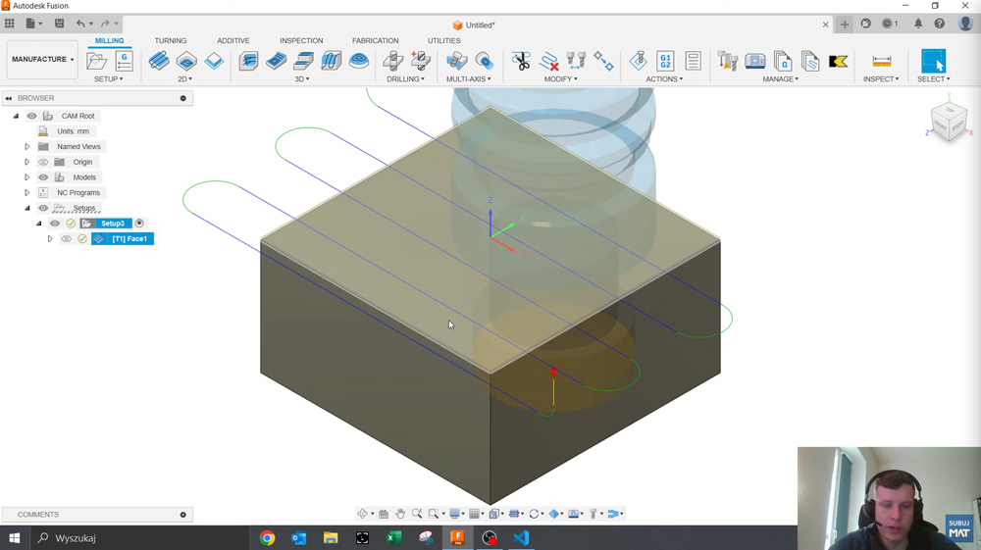Expand the Comments panel
Screen dimensions: 981x550
[x=183, y=515]
